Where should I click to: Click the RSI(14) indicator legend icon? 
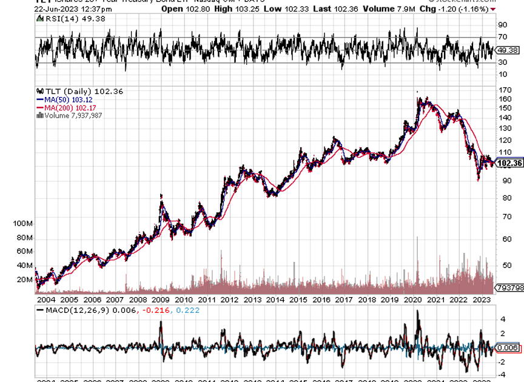39,19
